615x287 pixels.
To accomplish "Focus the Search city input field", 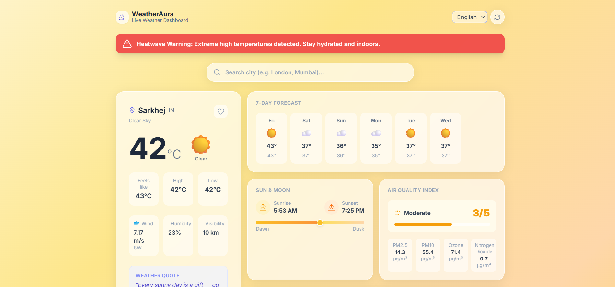I will pos(310,72).
